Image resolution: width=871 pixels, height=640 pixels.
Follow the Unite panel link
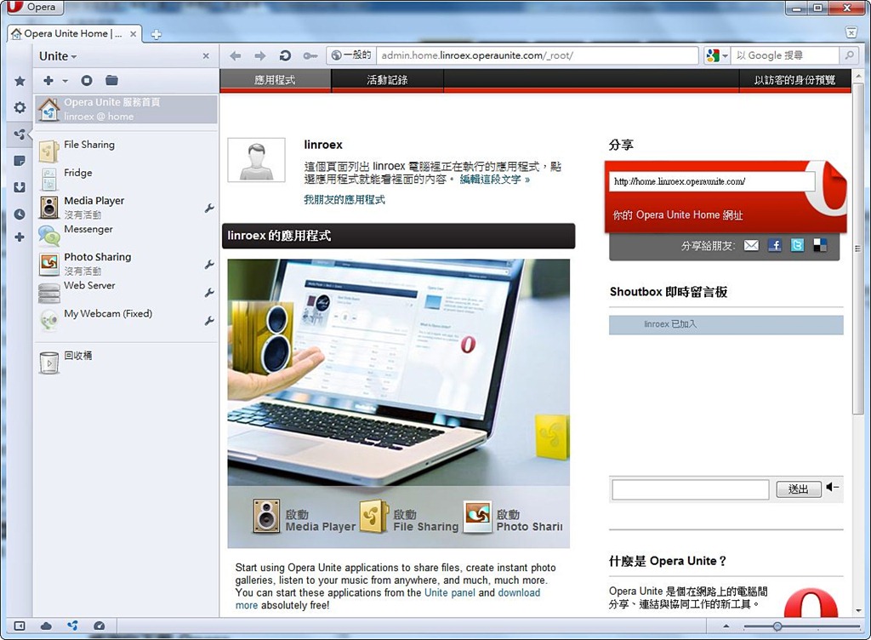pos(449,593)
